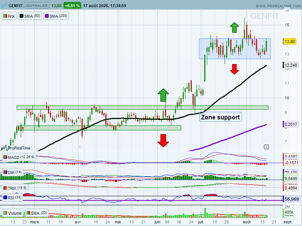Click the GENFIT ticker name in header
The height and width of the screenshot is (226, 302).
pos(15,6)
